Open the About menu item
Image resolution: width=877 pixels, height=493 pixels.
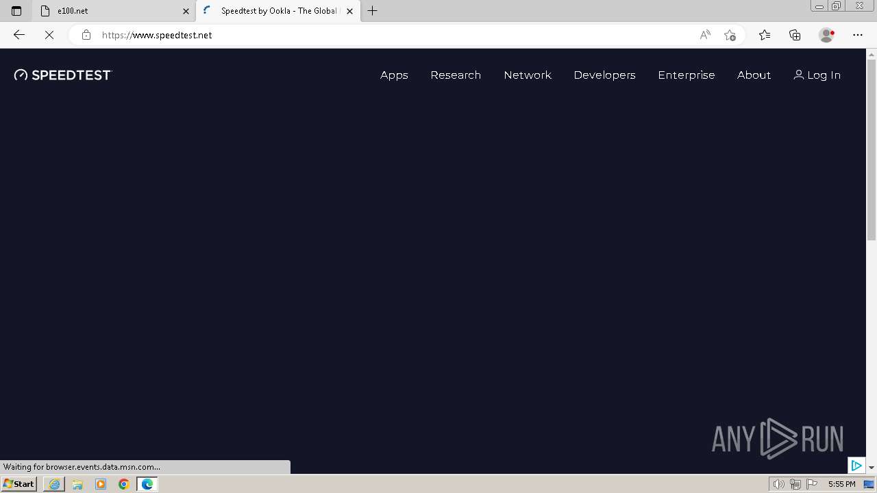(x=754, y=75)
